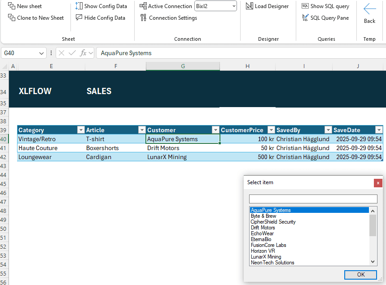
Task: Open the Customer column filter dropdown
Action: pos(215,130)
